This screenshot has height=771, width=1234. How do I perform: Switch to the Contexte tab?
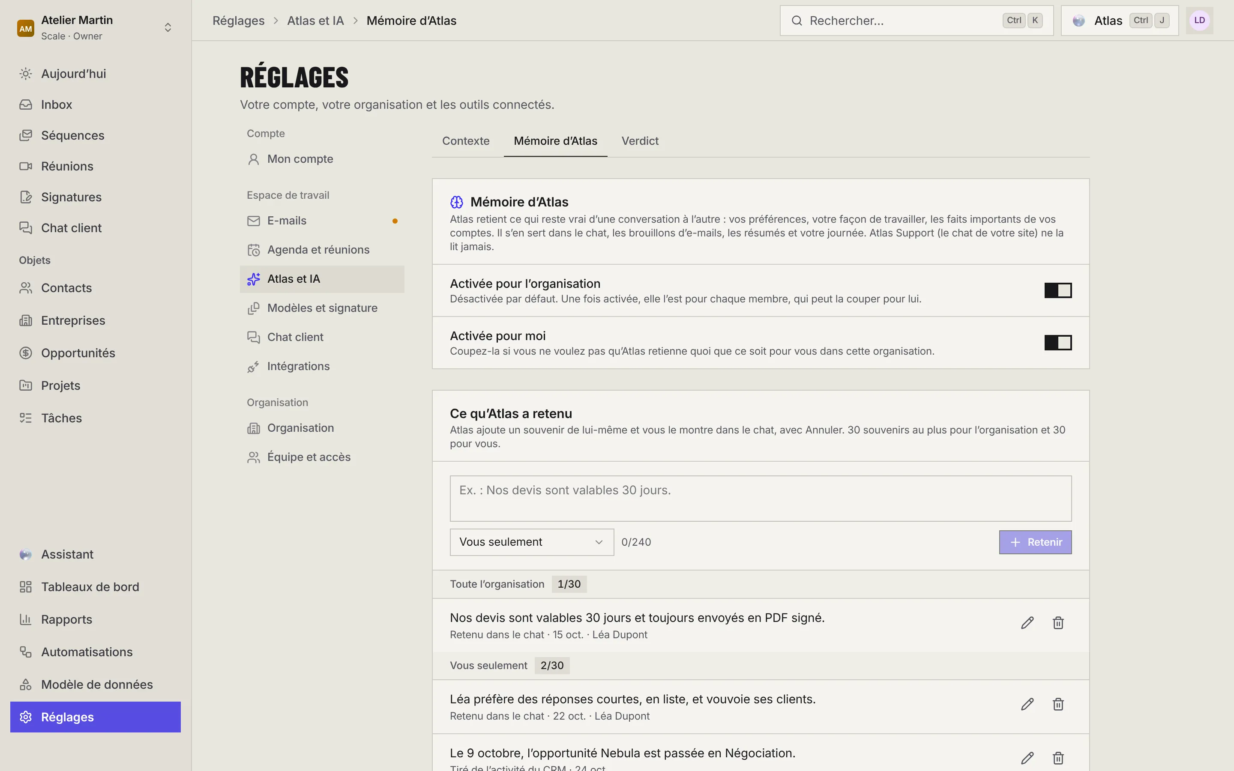(x=466, y=141)
